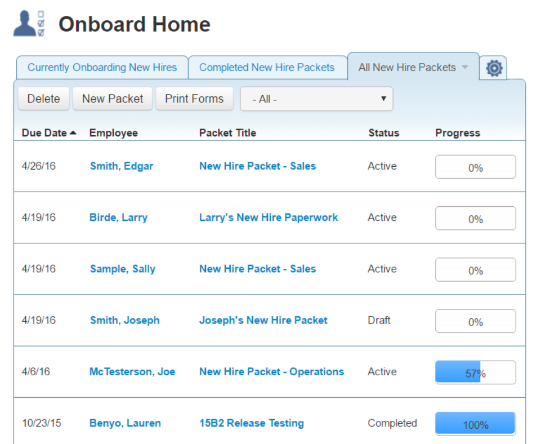This screenshot has width=541, height=444.
Task: Select the All New Hire Packets tab
Action: coord(406,68)
